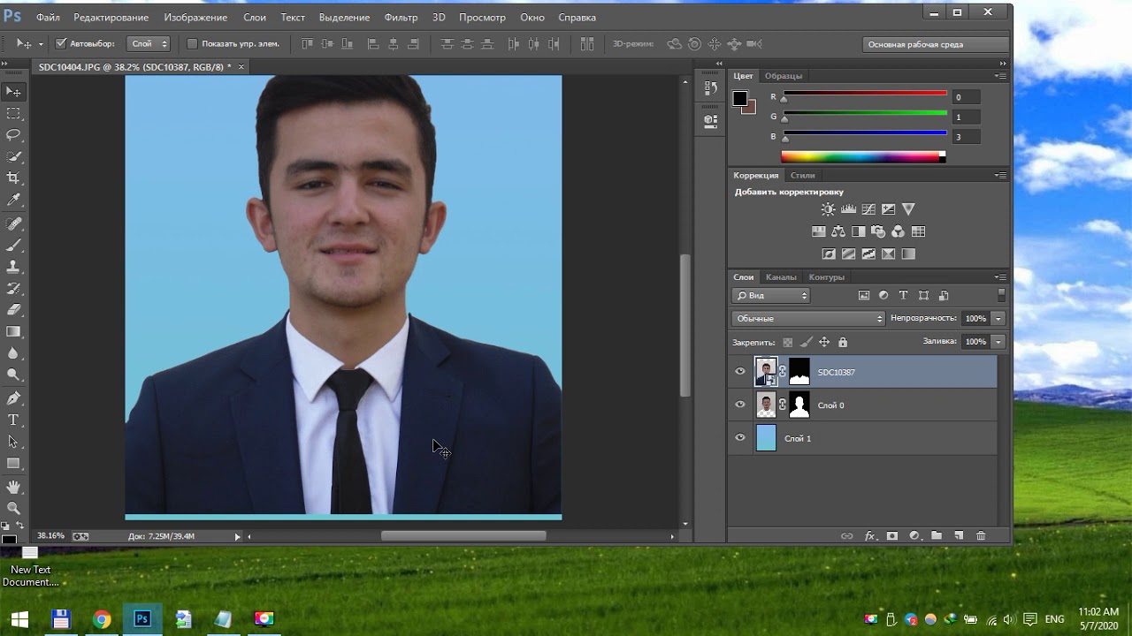This screenshot has width=1132, height=636.
Task: Choose the Zoom tool in toolbar
Action: [x=13, y=508]
